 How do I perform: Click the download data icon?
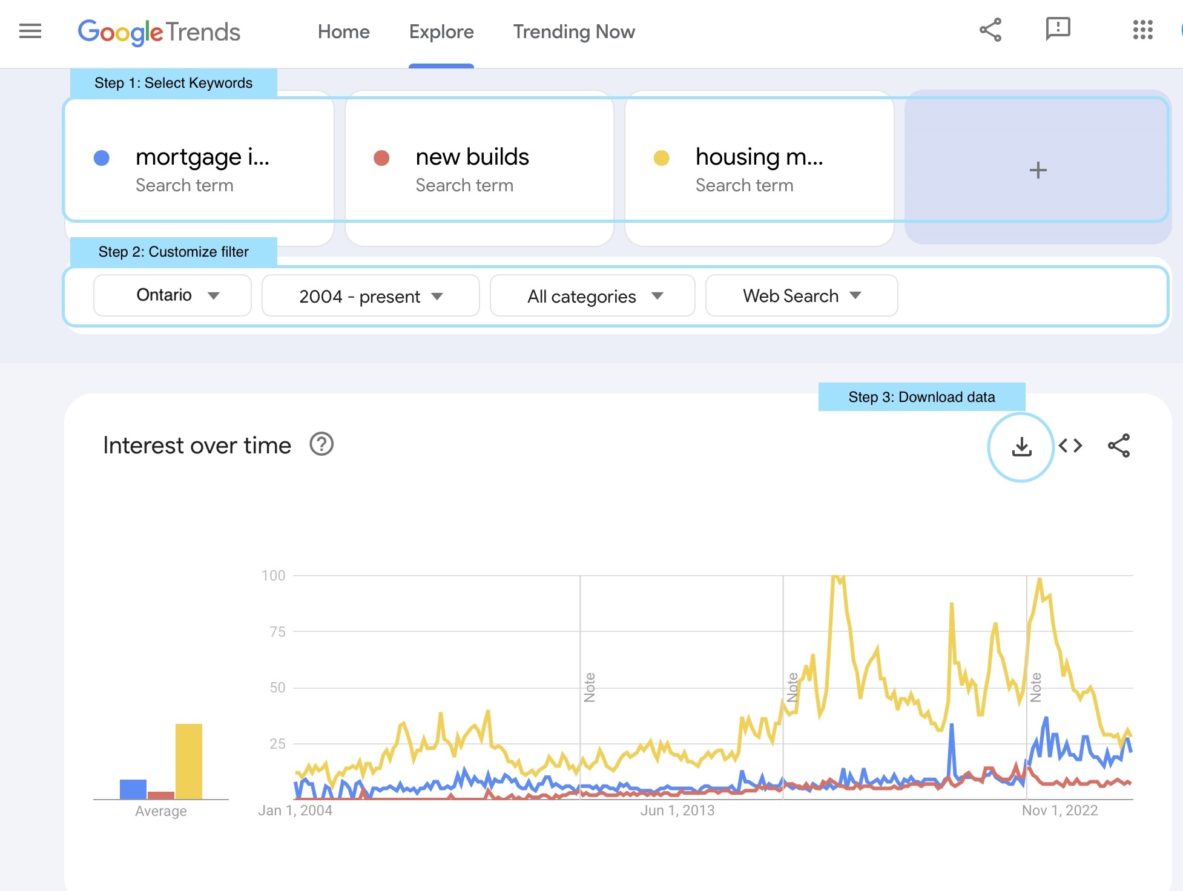tap(1021, 445)
